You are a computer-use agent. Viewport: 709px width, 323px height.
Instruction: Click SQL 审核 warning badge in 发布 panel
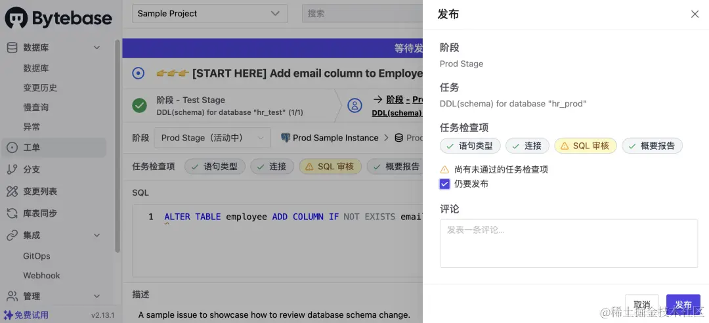pyautogui.click(x=586, y=146)
